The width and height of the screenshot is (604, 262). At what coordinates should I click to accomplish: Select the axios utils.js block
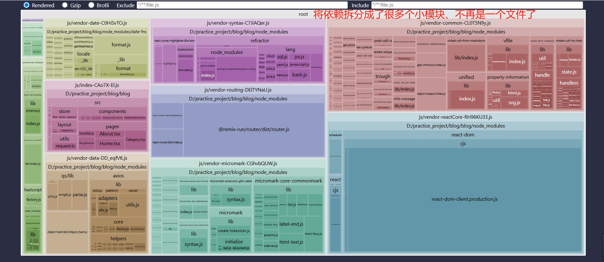[133, 205]
